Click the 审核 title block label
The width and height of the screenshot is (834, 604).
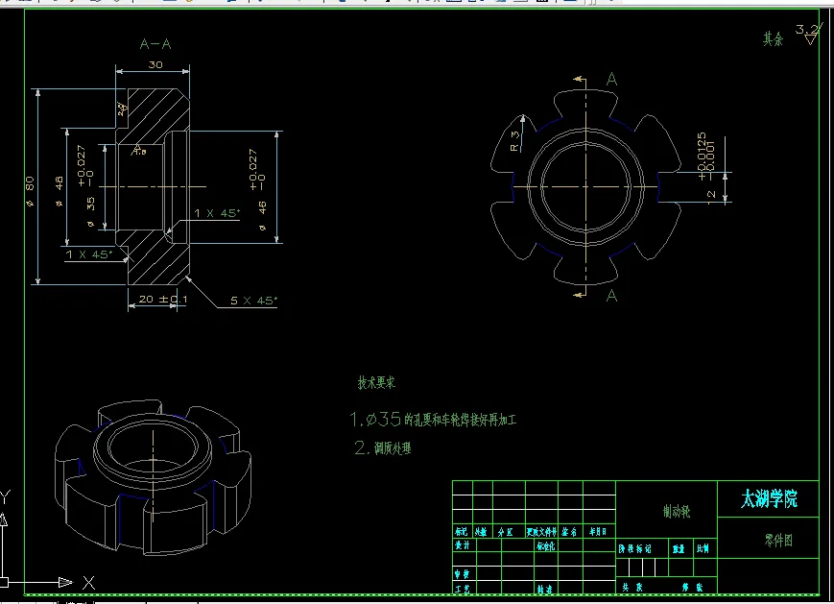pyautogui.click(x=463, y=574)
